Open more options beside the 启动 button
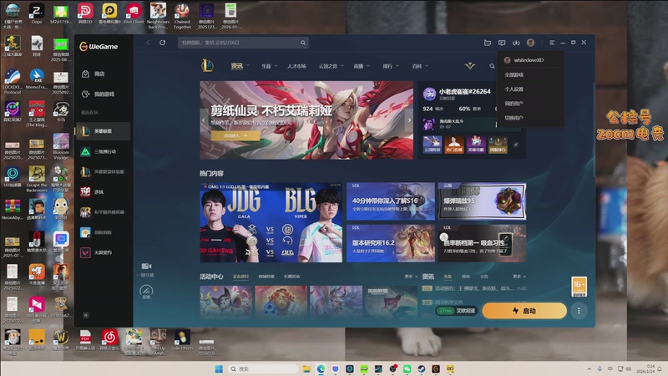This screenshot has height=376, width=668. click(x=579, y=311)
